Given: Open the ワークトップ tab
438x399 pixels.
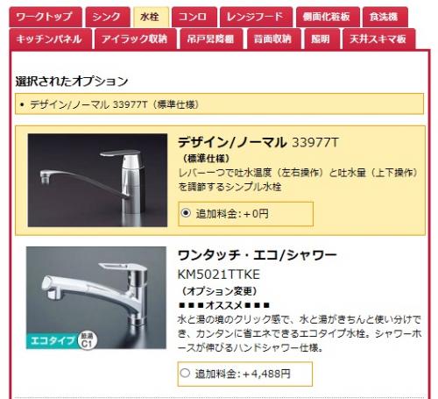Looking at the screenshot, I should [x=46, y=17].
